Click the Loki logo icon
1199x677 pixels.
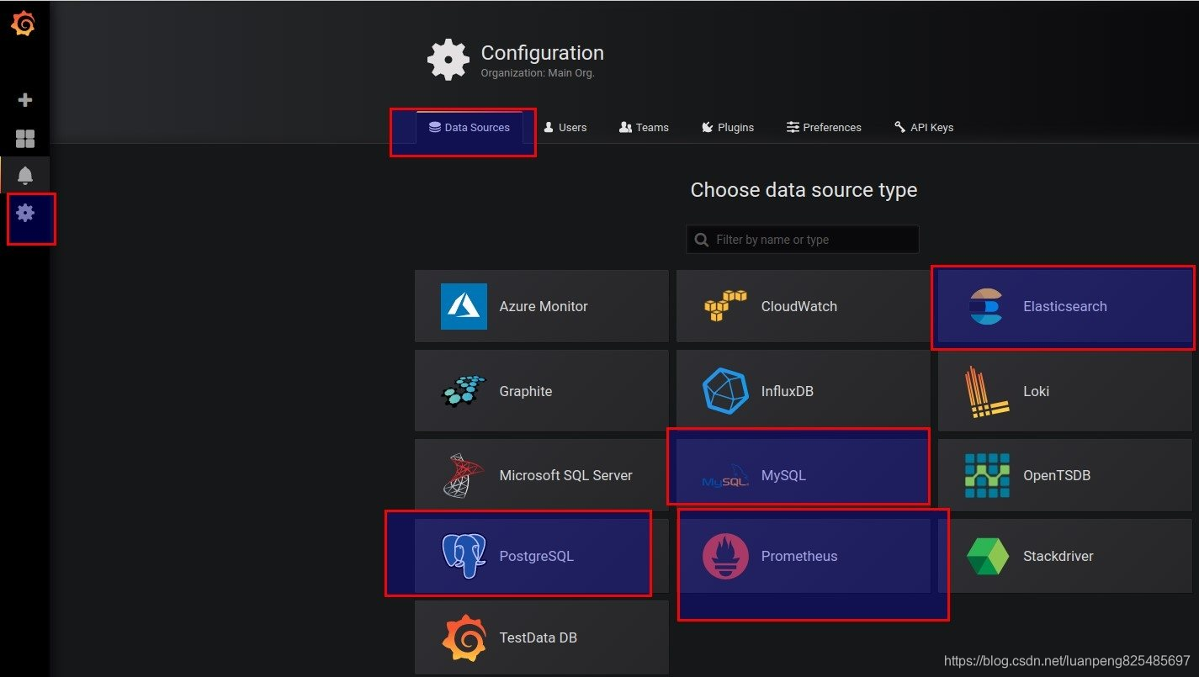[986, 392]
